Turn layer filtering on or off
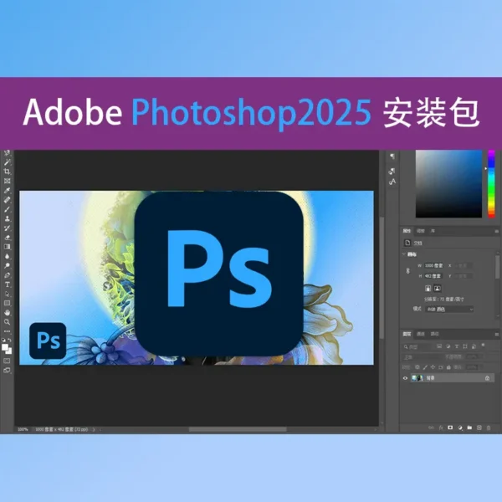Screen dimensions: 502x502 tap(483, 345)
